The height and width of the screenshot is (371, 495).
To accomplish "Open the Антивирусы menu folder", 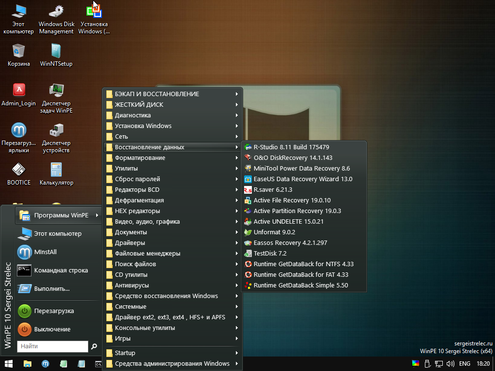I will [173, 285].
